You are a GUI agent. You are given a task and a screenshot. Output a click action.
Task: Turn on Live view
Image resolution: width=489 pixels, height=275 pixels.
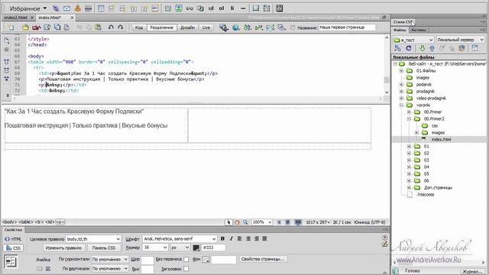206,27
